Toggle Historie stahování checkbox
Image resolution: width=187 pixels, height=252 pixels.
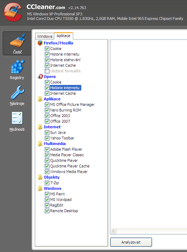[x=47, y=60]
